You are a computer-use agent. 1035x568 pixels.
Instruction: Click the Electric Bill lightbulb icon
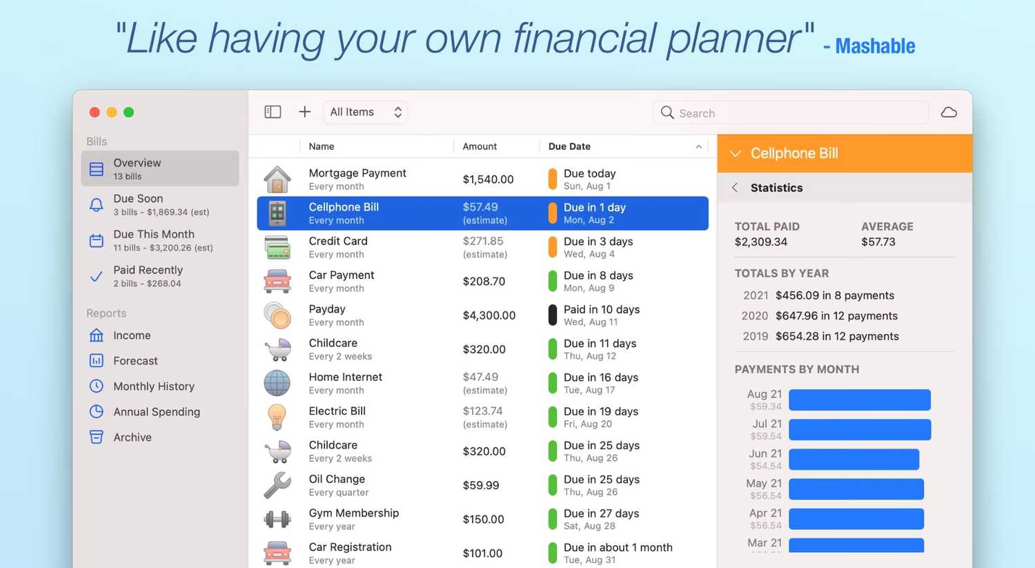(277, 418)
